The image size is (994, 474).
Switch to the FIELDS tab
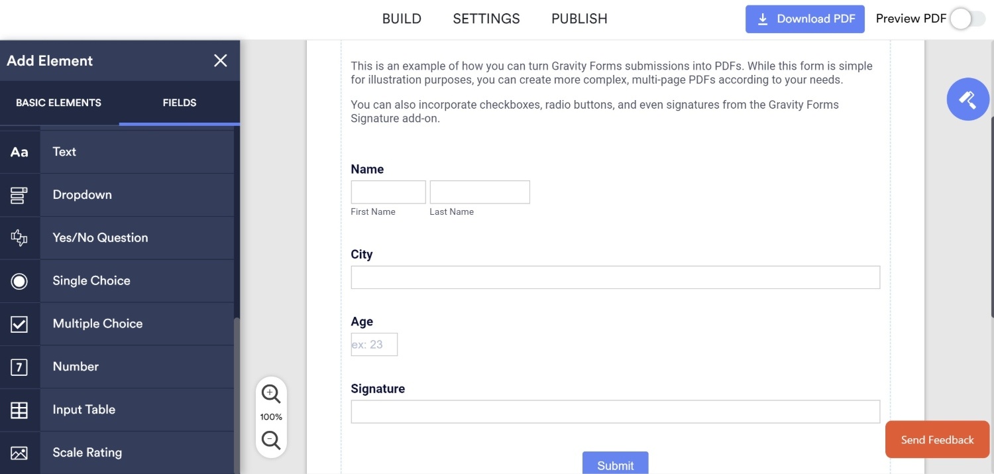pyautogui.click(x=179, y=102)
